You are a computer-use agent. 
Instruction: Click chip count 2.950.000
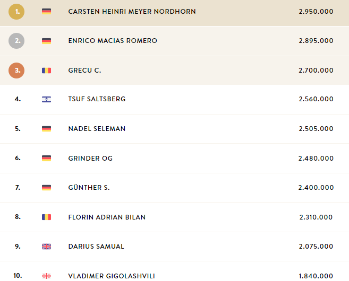[316, 12]
